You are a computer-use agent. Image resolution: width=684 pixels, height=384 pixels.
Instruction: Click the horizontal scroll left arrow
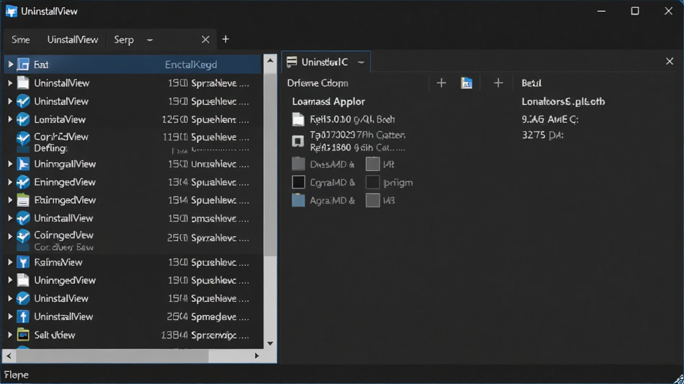(x=9, y=356)
